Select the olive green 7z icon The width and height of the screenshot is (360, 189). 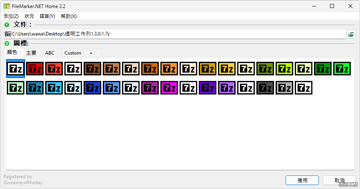(x=265, y=69)
